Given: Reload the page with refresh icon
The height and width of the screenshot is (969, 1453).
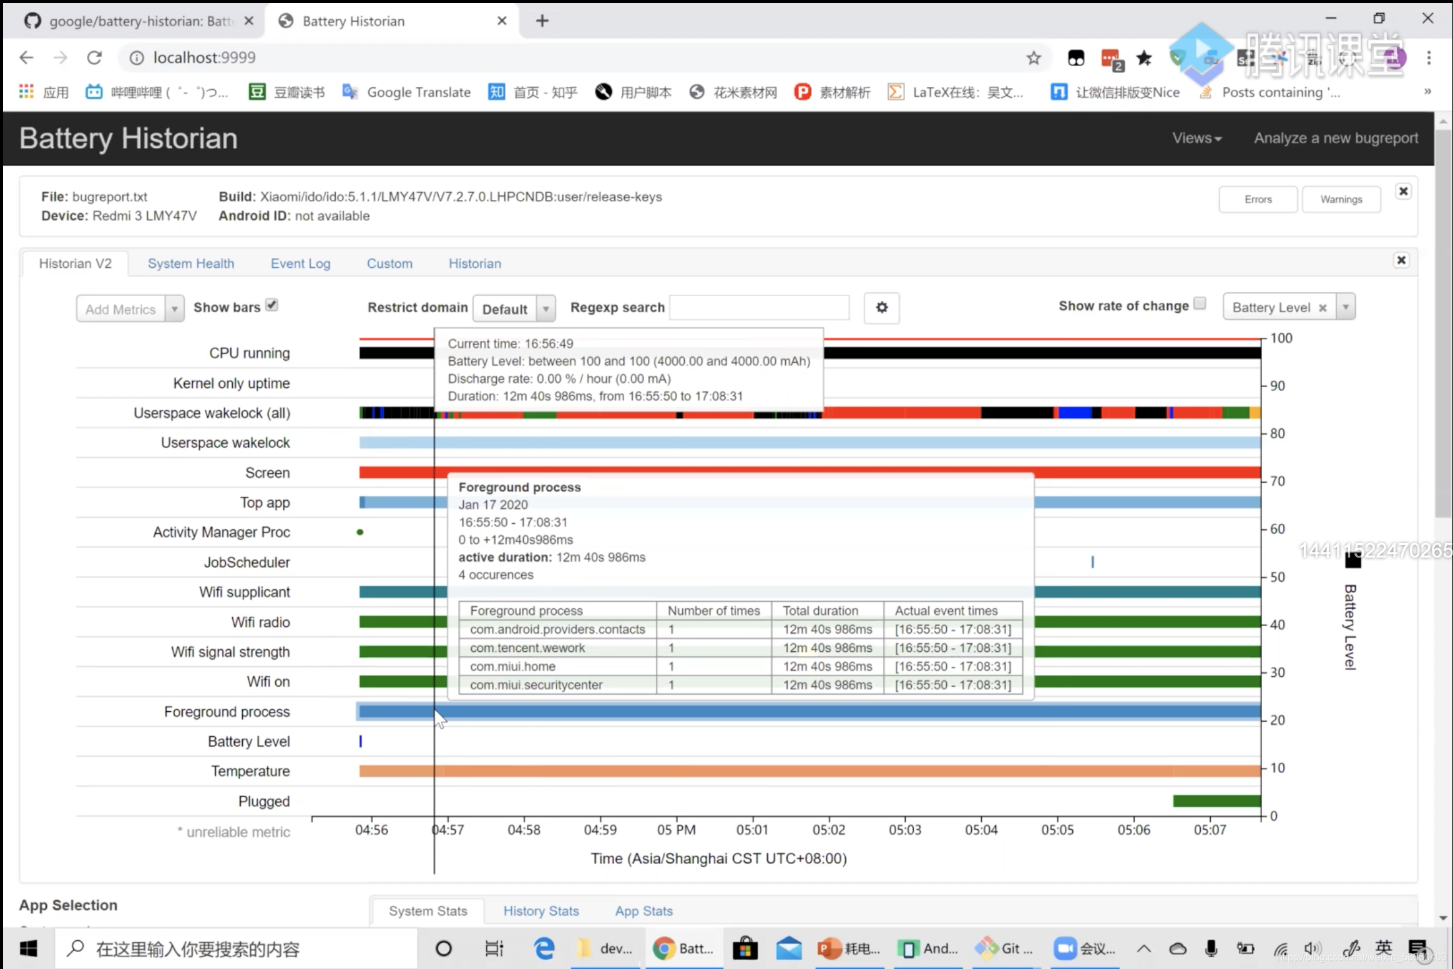Looking at the screenshot, I should (94, 58).
